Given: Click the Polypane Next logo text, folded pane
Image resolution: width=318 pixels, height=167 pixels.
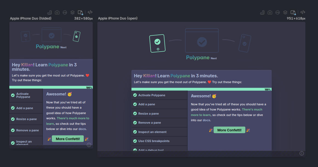Looking at the screenshot, I should [x=51, y=47].
